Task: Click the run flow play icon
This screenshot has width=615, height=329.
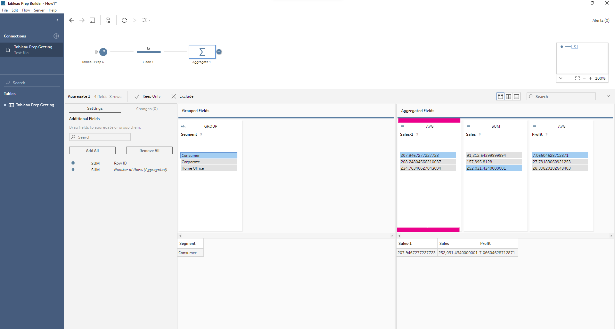Action: click(x=135, y=20)
